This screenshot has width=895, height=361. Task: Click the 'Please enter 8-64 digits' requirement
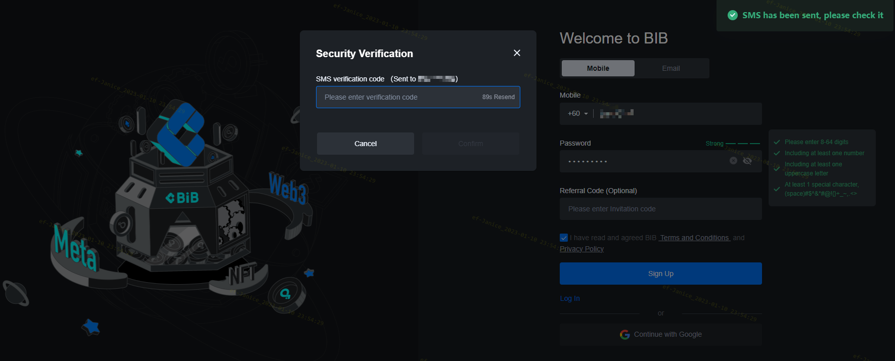pos(817,142)
